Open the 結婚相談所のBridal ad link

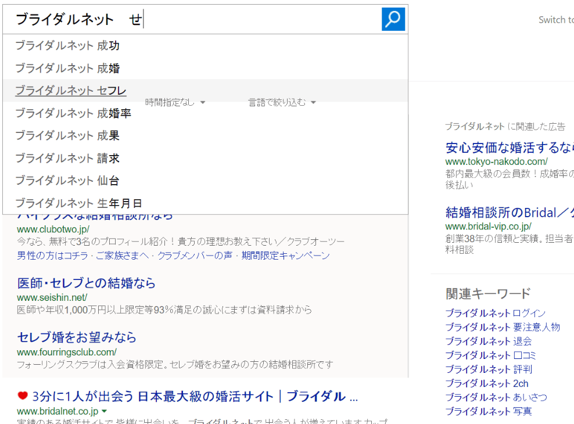tap(509, 212)
